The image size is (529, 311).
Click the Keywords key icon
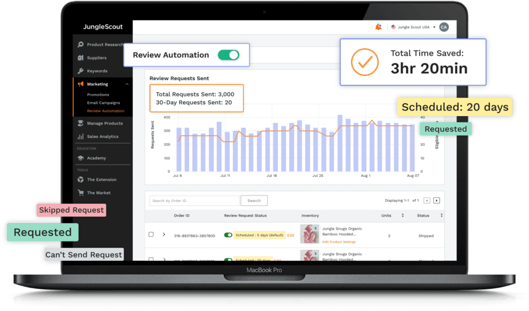(x=81, y=71)
